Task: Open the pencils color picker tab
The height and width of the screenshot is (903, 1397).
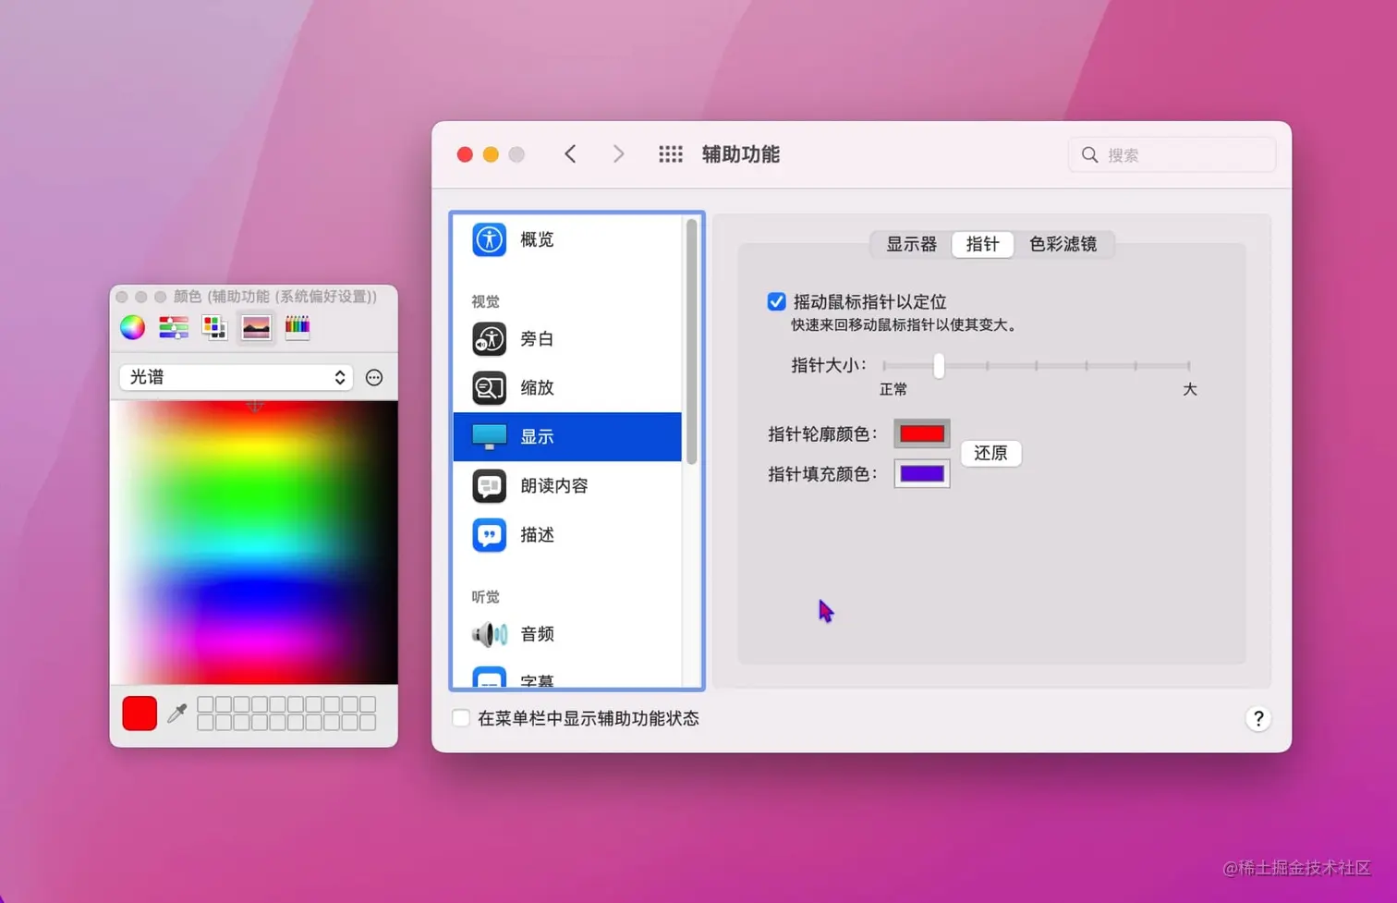Action: (x=298, y=326)
